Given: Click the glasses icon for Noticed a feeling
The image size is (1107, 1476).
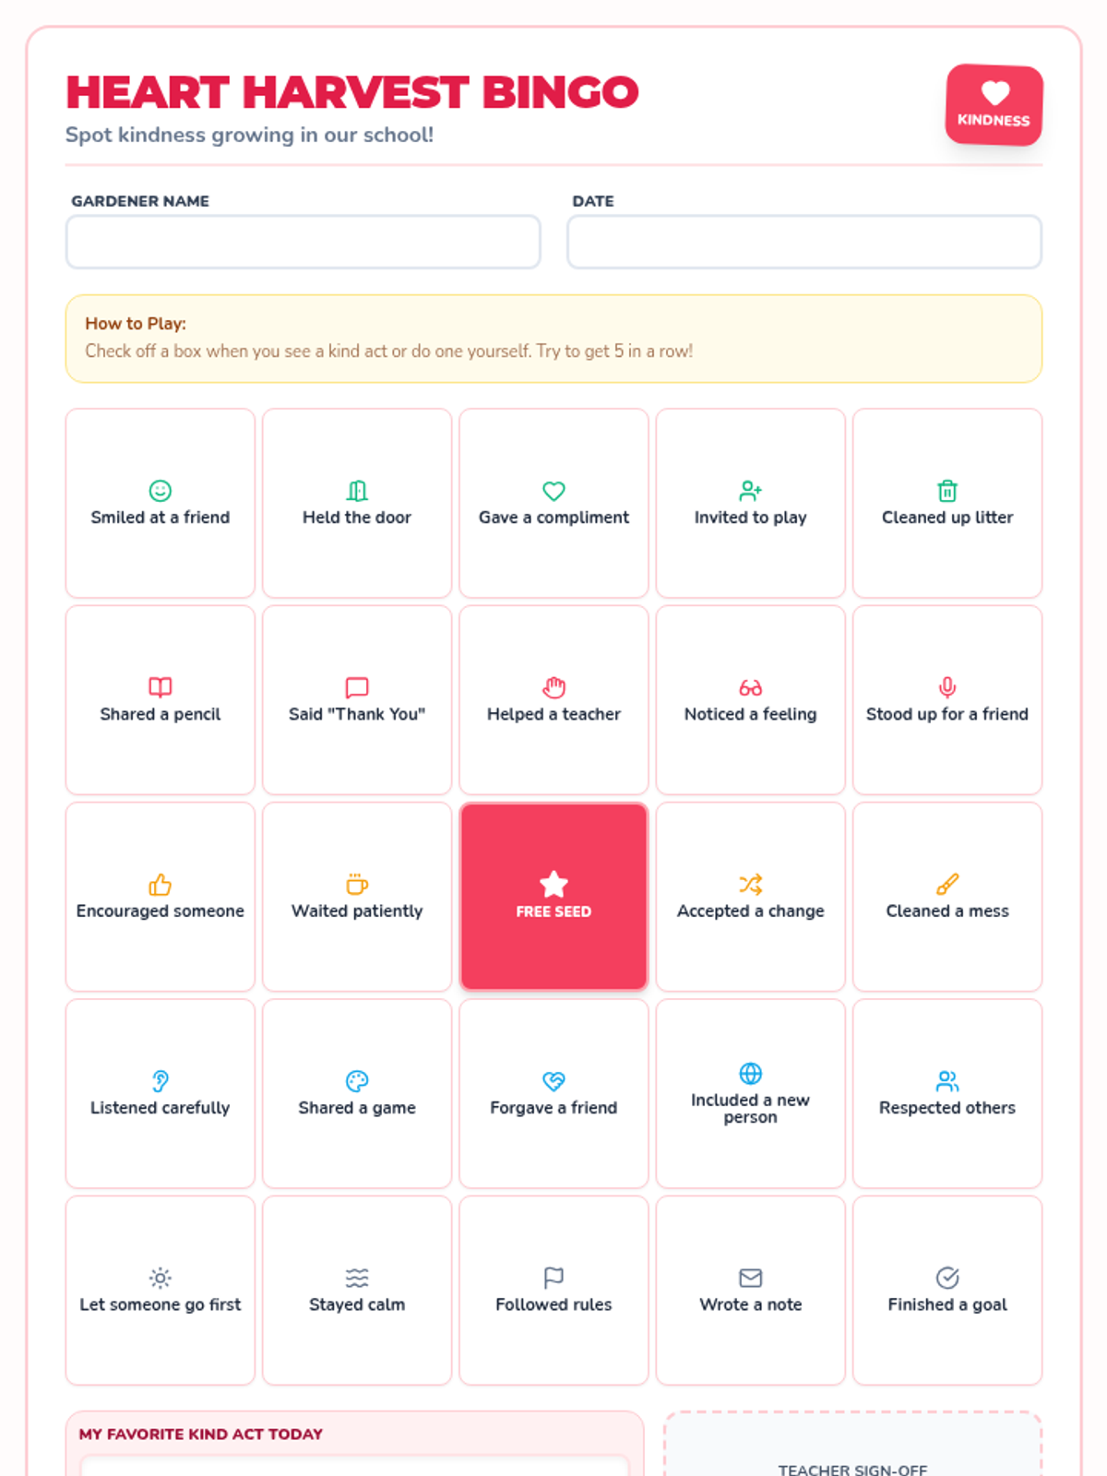Looking at the screenshot, I should coord(751,687).
